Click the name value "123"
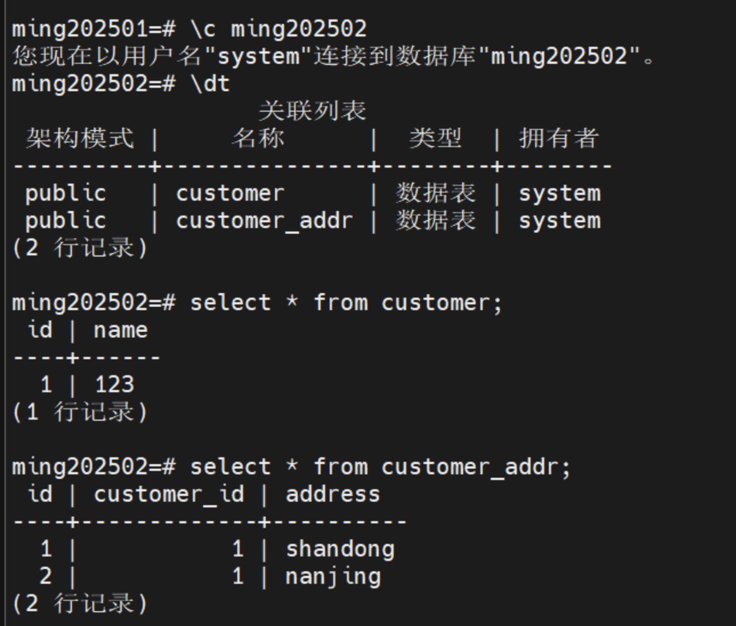Viewport: 736px width, 626px height. pos(114,385)
